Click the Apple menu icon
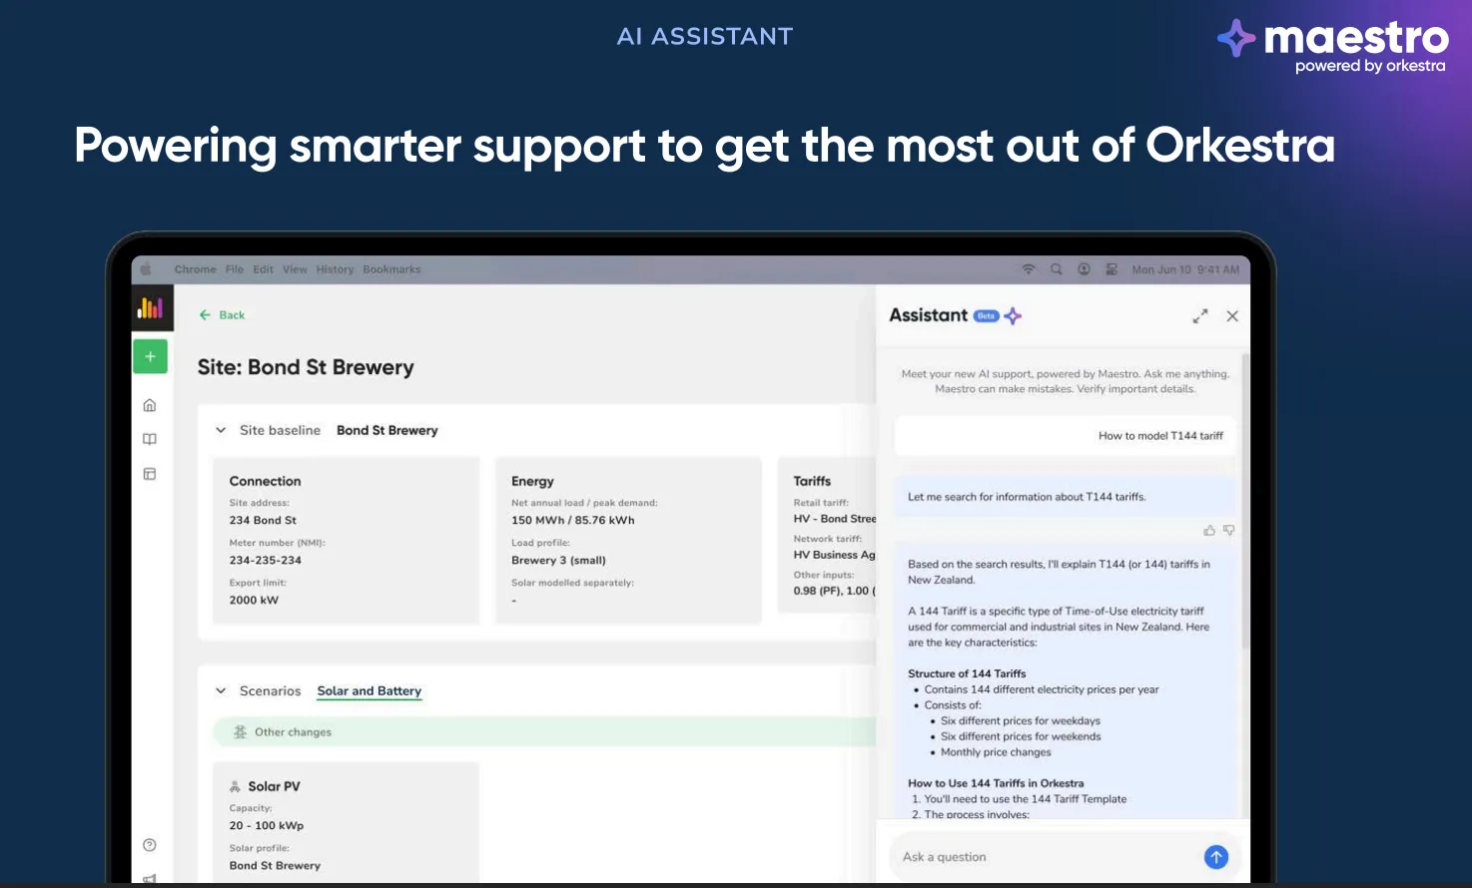1472x888 pixels. click(x=146, y=269)
